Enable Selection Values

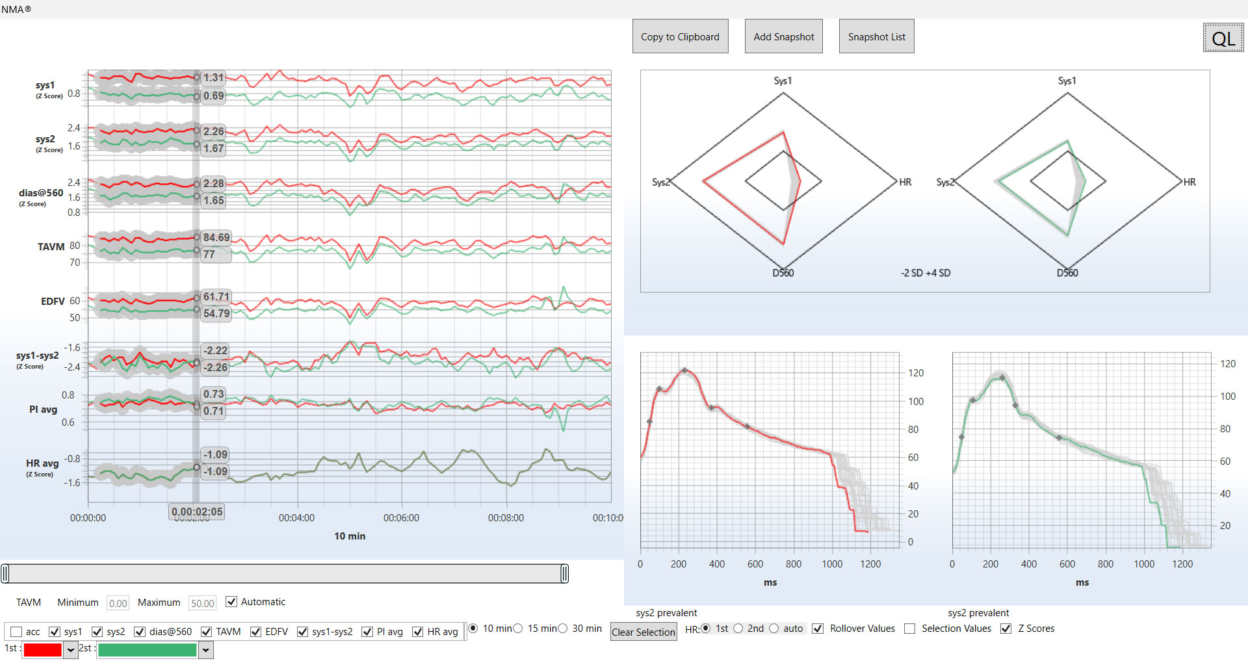[909, 629]
